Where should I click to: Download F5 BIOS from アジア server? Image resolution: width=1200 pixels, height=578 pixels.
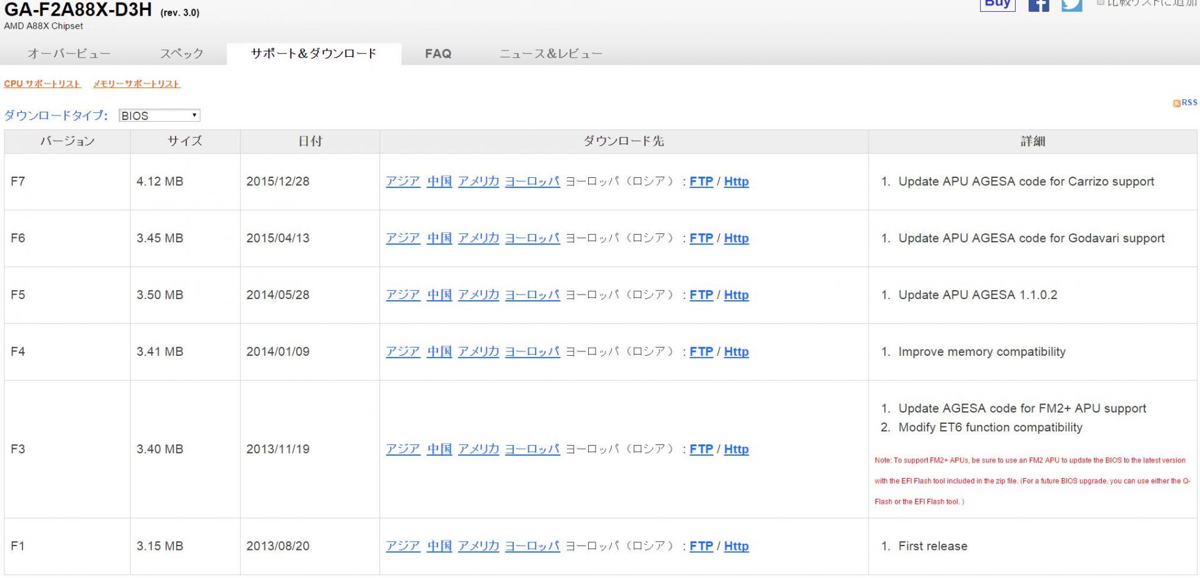(x=403, y=295)
